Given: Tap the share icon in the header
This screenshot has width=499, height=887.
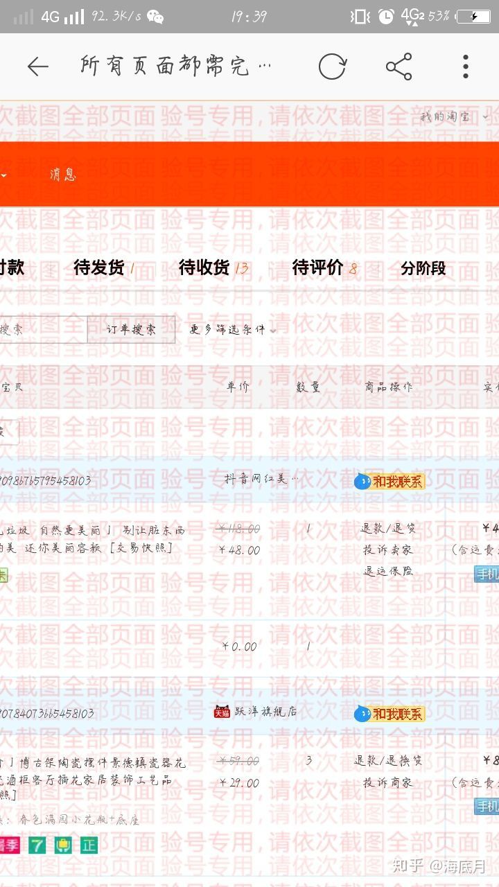Looking at the screenshot, I should [x=399, y=67].
